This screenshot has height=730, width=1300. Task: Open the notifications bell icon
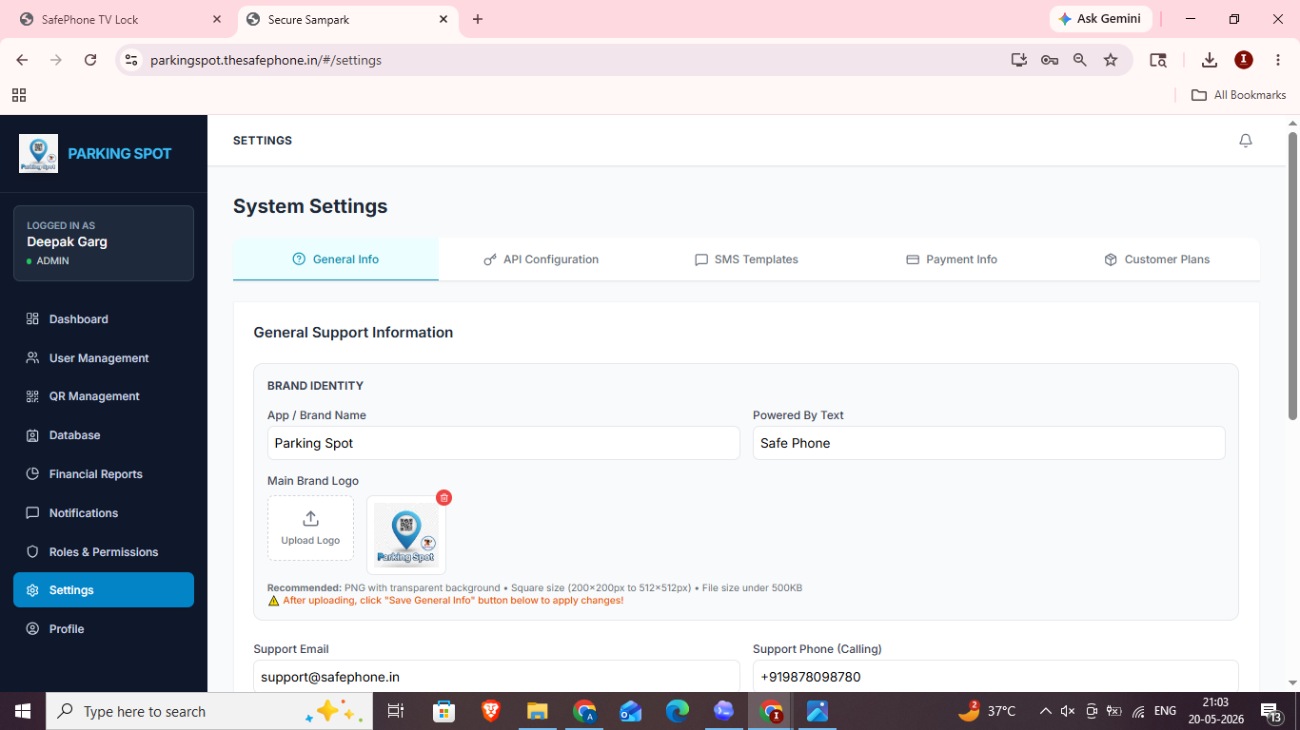(1246, 141)
